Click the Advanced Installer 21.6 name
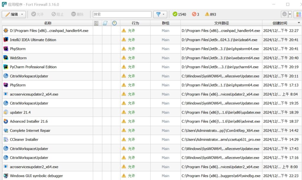The height and width of the screenshot is (180, 302). [29, 121]
